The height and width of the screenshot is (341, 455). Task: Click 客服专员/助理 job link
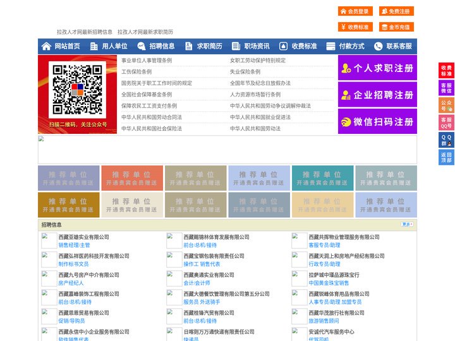(x=324, y=245)
